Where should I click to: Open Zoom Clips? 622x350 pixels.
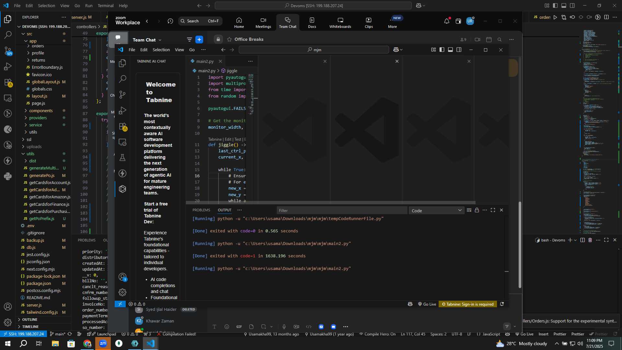click(x=369, y=23)
